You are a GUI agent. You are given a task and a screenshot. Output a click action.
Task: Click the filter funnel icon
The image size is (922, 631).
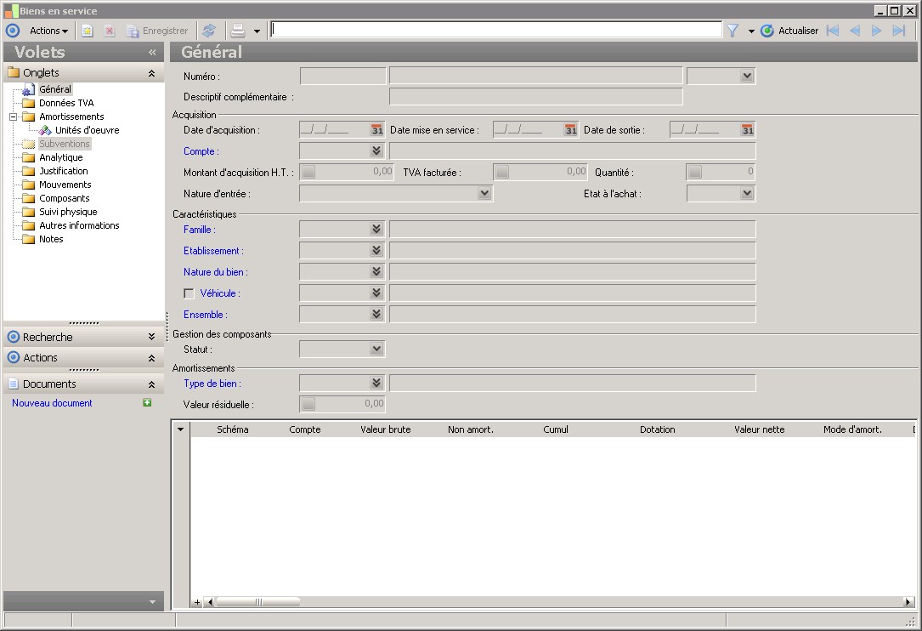coord(732,31)
